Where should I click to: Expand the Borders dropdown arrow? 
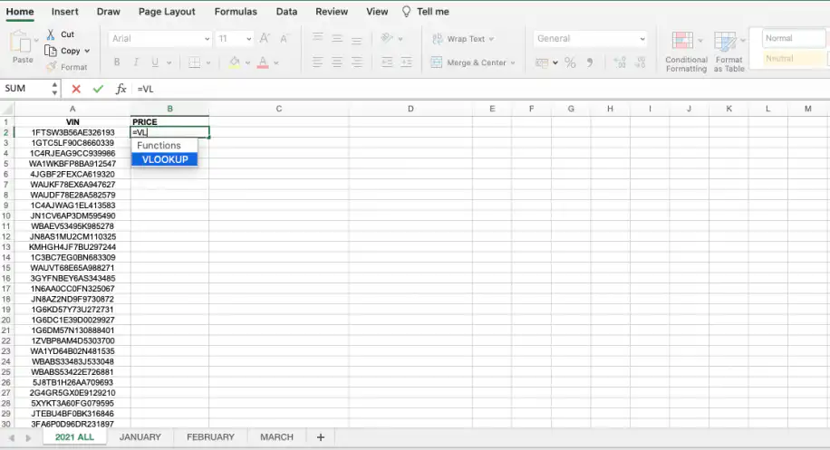coord(208,62)
